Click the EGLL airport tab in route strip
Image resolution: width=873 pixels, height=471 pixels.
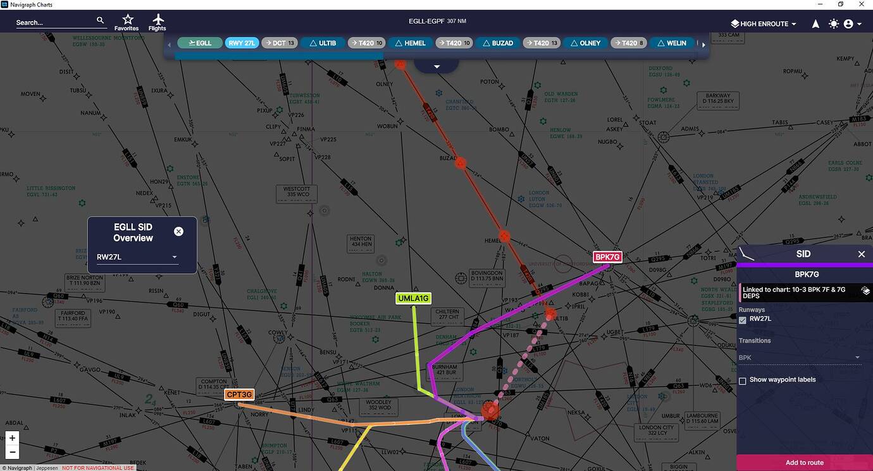pos(200,43)
